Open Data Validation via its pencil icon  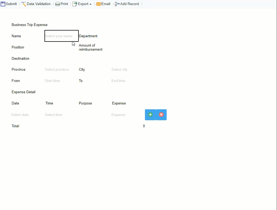(23, 4)
